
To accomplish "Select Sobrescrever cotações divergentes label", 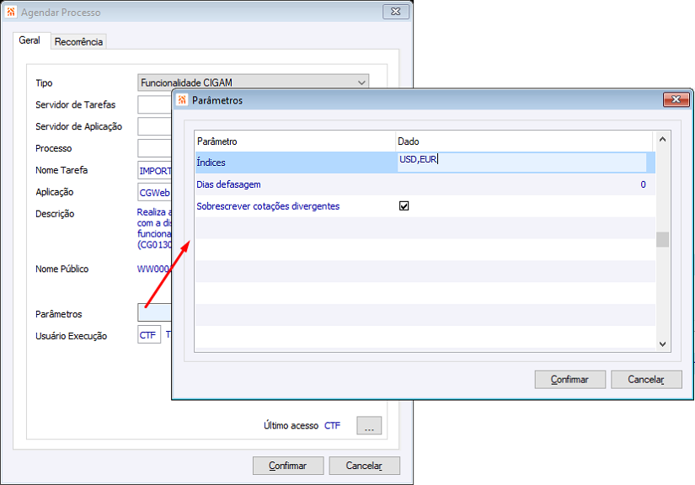I will click(268, 206).
